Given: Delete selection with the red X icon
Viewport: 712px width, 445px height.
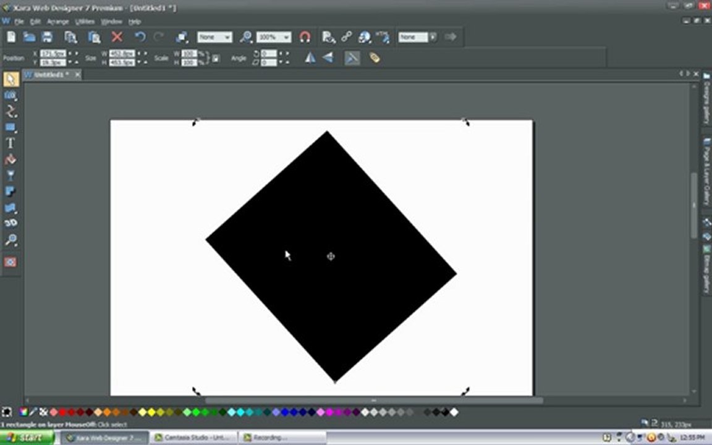Looking at the screenshot, I should (x=117, y=37).
